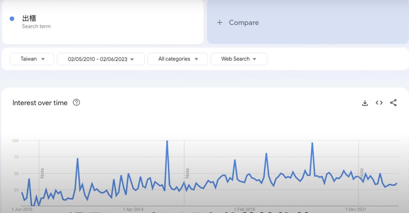Screen dimensions: 409x213
Task: Click the blue dot next to 出櫃
Action: pyautogui.click(x=12, y=19)
